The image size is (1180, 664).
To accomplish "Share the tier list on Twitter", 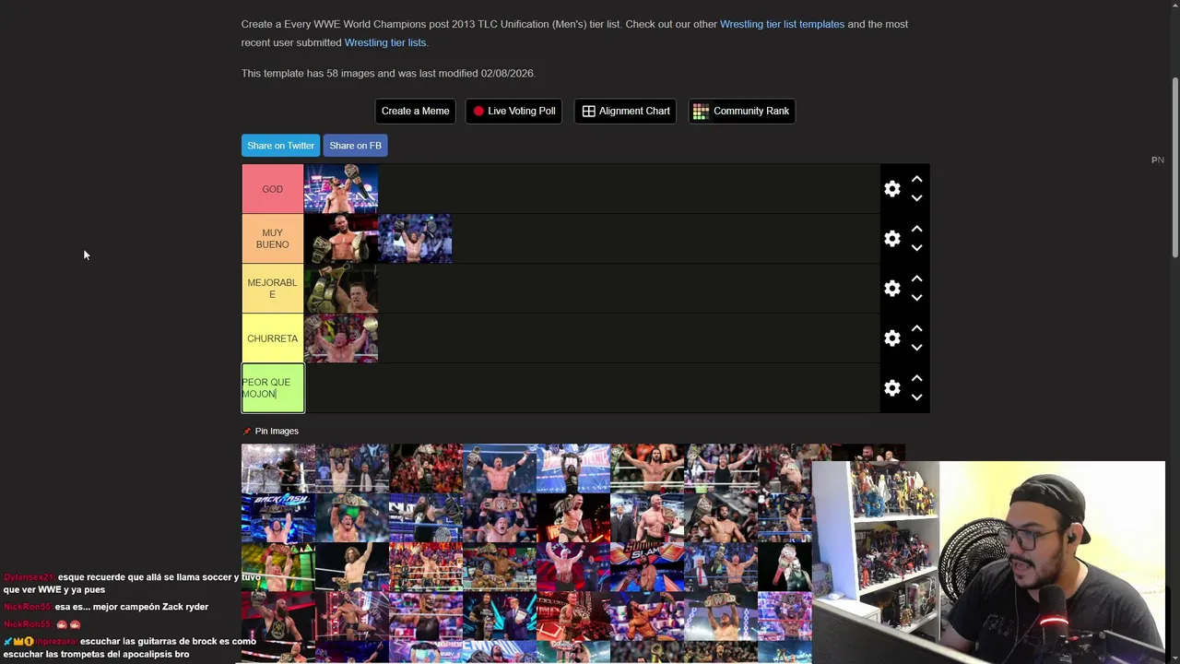I will click(x=280, y=146).
